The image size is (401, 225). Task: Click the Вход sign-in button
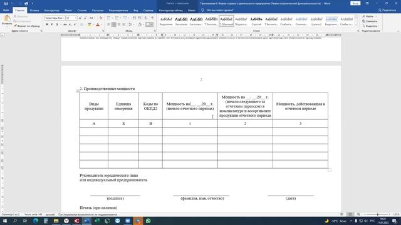coord(355,3)
